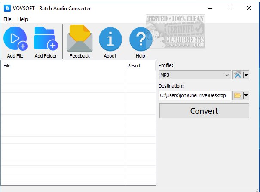Expand the arrow beside destination folder icon
The height and width of the screenshot is (192, 260).
tap(246, 95)
